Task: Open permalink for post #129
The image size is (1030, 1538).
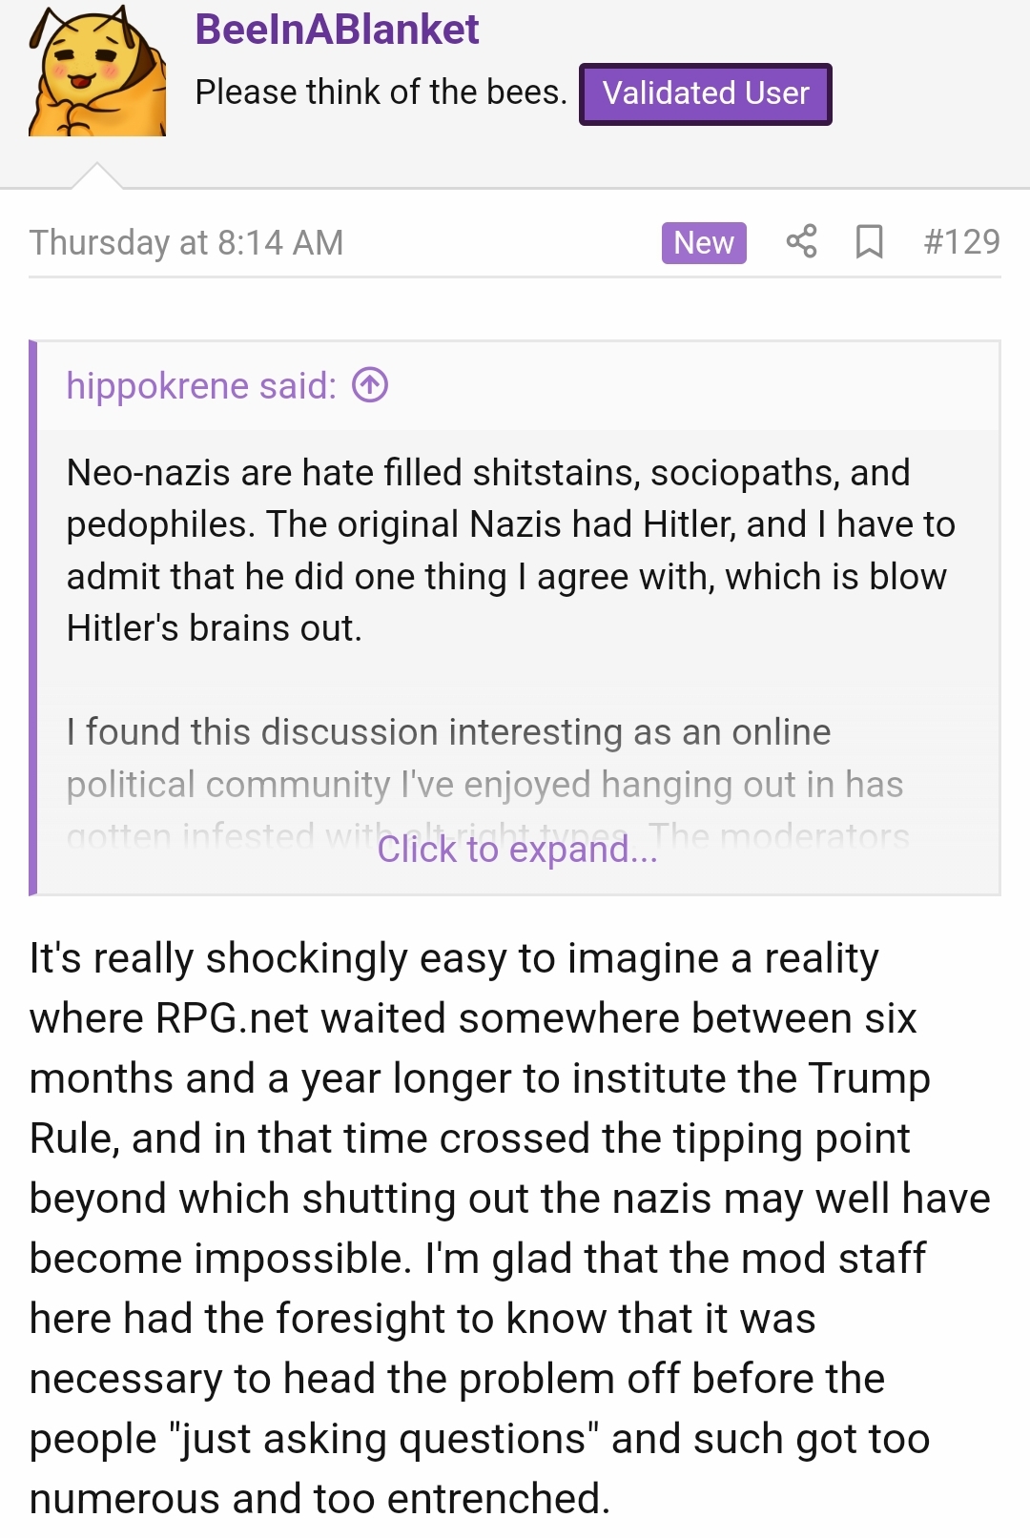Action: pyautogui.click(x=961, y=241)
